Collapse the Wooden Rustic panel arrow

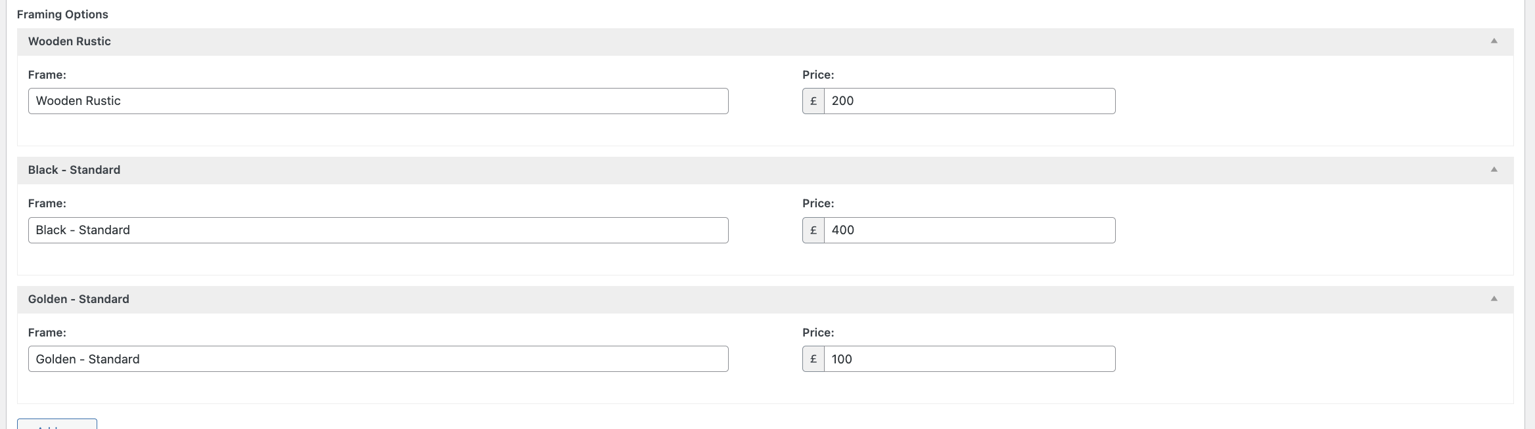1494,41
